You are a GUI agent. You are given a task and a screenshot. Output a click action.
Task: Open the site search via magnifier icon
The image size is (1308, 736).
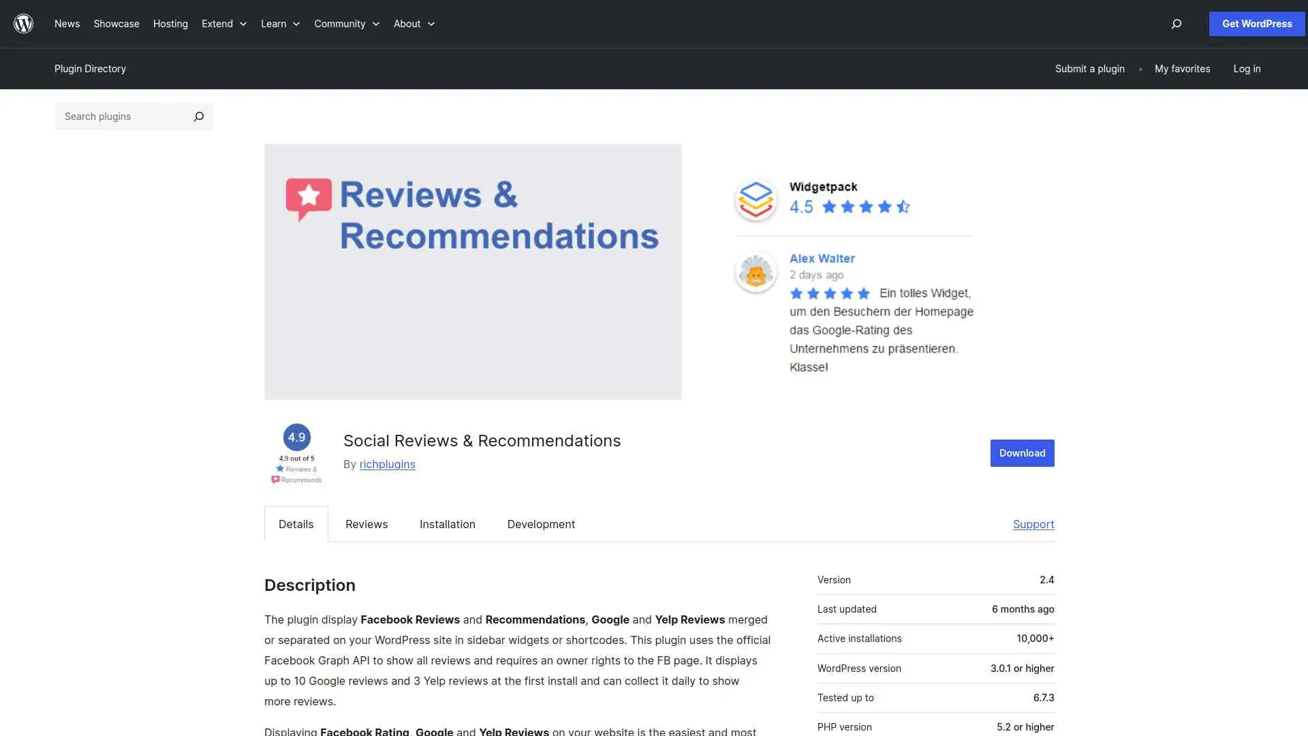[x=1176, y=24]
